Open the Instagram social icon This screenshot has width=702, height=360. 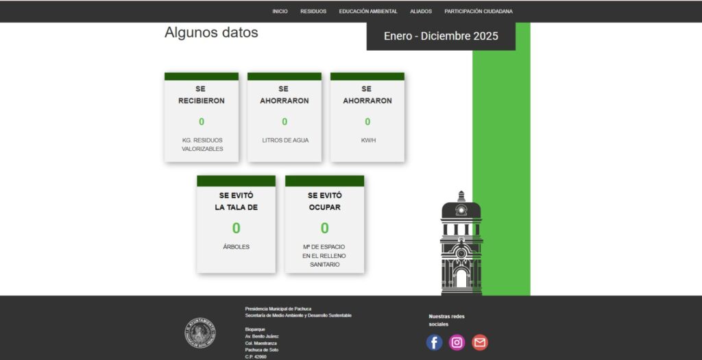[457, 343]
